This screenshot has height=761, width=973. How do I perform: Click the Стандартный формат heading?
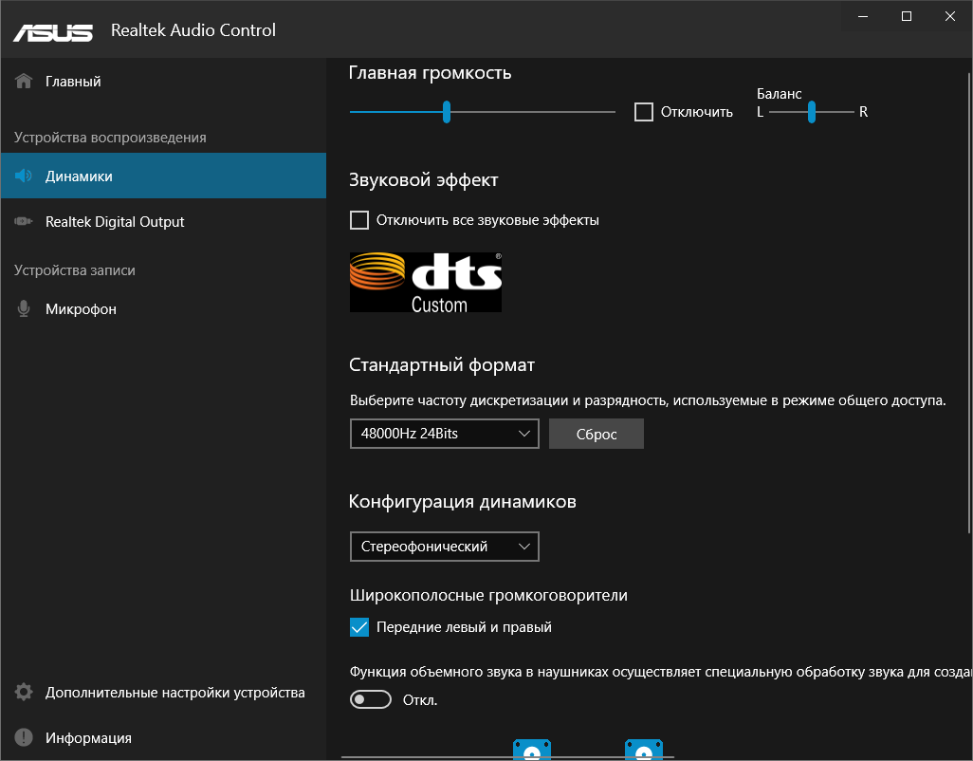tap(442, 364)
